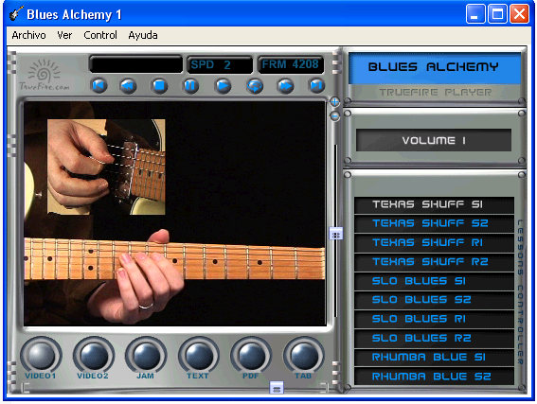Image resolution: width=537 pixels, height=404 pixels.
Task: Click the TRUEFIRE PLAYER label
Action: click(436, 93)
